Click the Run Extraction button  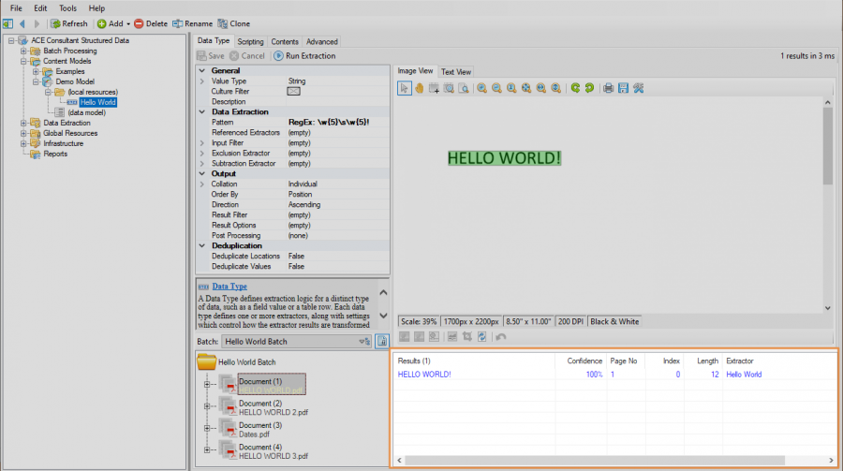(x=304, y=56)
